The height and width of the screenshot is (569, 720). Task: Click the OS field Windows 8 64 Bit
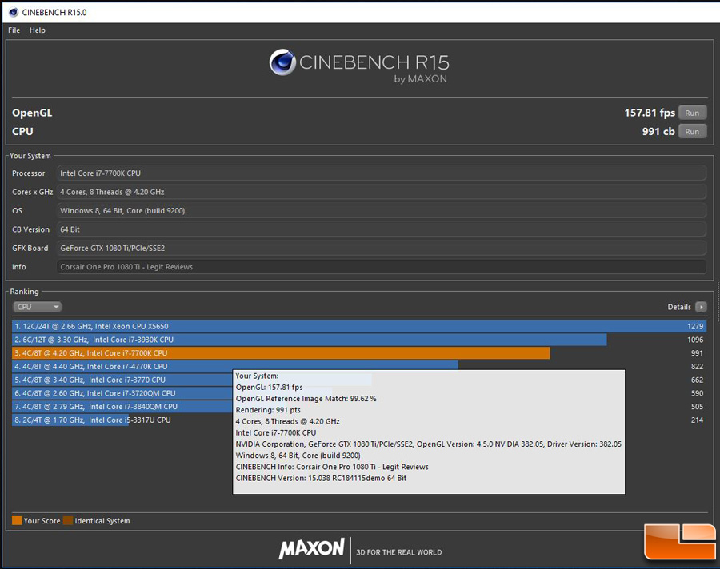point(381,211)
